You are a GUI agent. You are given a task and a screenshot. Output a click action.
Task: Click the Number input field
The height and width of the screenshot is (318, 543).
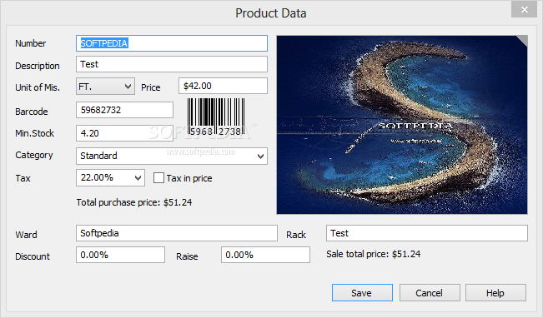pyautogui.click(x=172, y=43)
